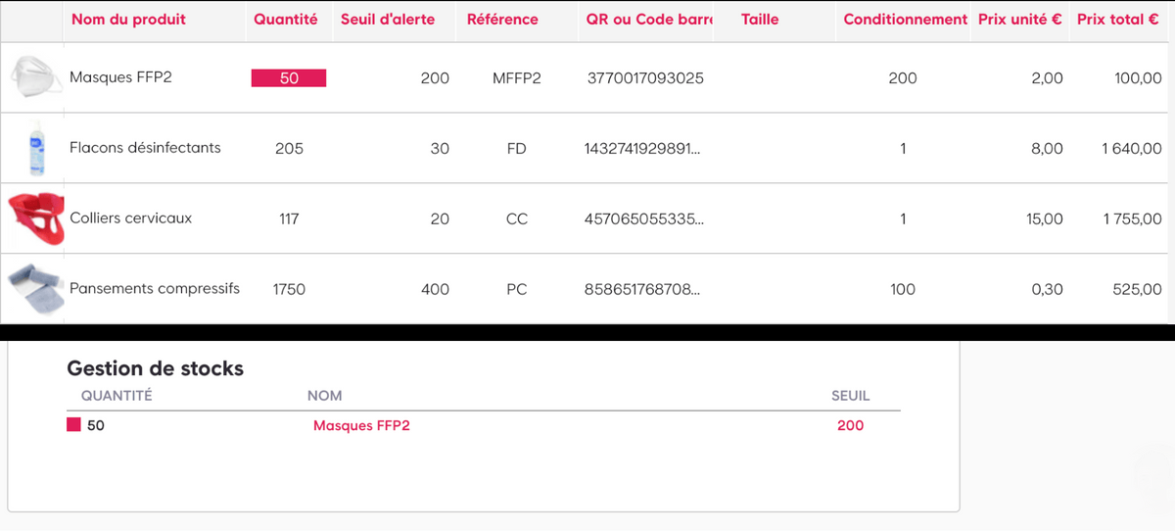Click the red Colliers cervicaux image
The image size is (1175, 531).
click(x=34, y=218)
